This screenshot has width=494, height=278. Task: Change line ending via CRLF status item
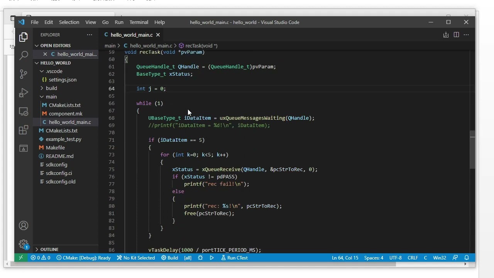coord(413,258)
